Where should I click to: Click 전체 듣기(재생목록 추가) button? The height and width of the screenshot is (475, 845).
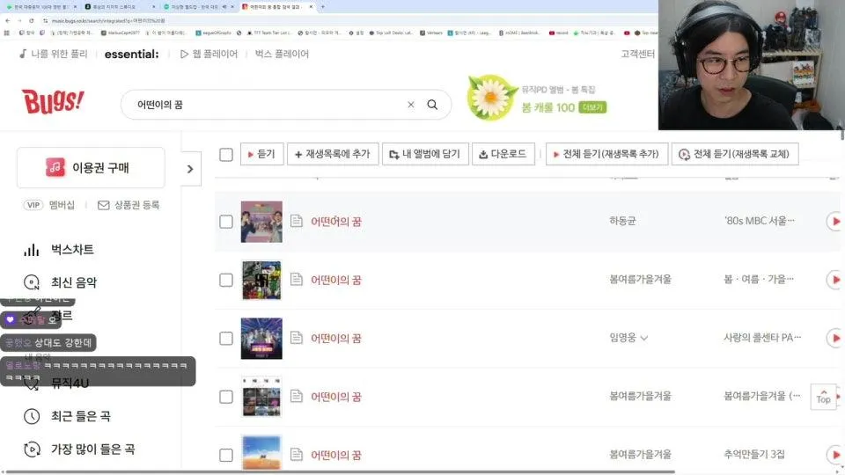coord(606,154)
